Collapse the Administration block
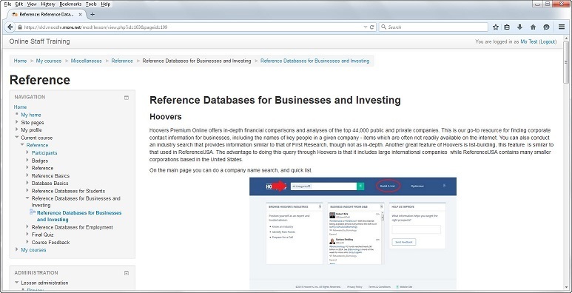Screen dimensions: 572x293 click(127, 273)
